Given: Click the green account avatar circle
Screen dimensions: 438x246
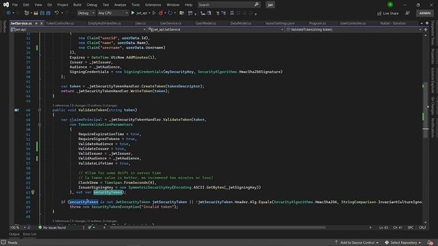Looking at the screenshot, I should click(390, 5).
